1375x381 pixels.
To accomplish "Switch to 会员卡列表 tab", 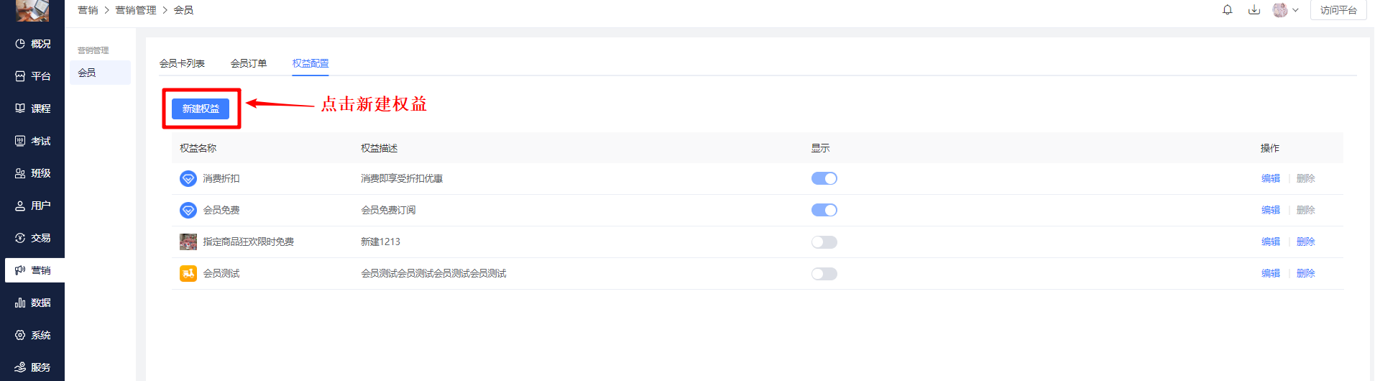I will tap(182, 63).
